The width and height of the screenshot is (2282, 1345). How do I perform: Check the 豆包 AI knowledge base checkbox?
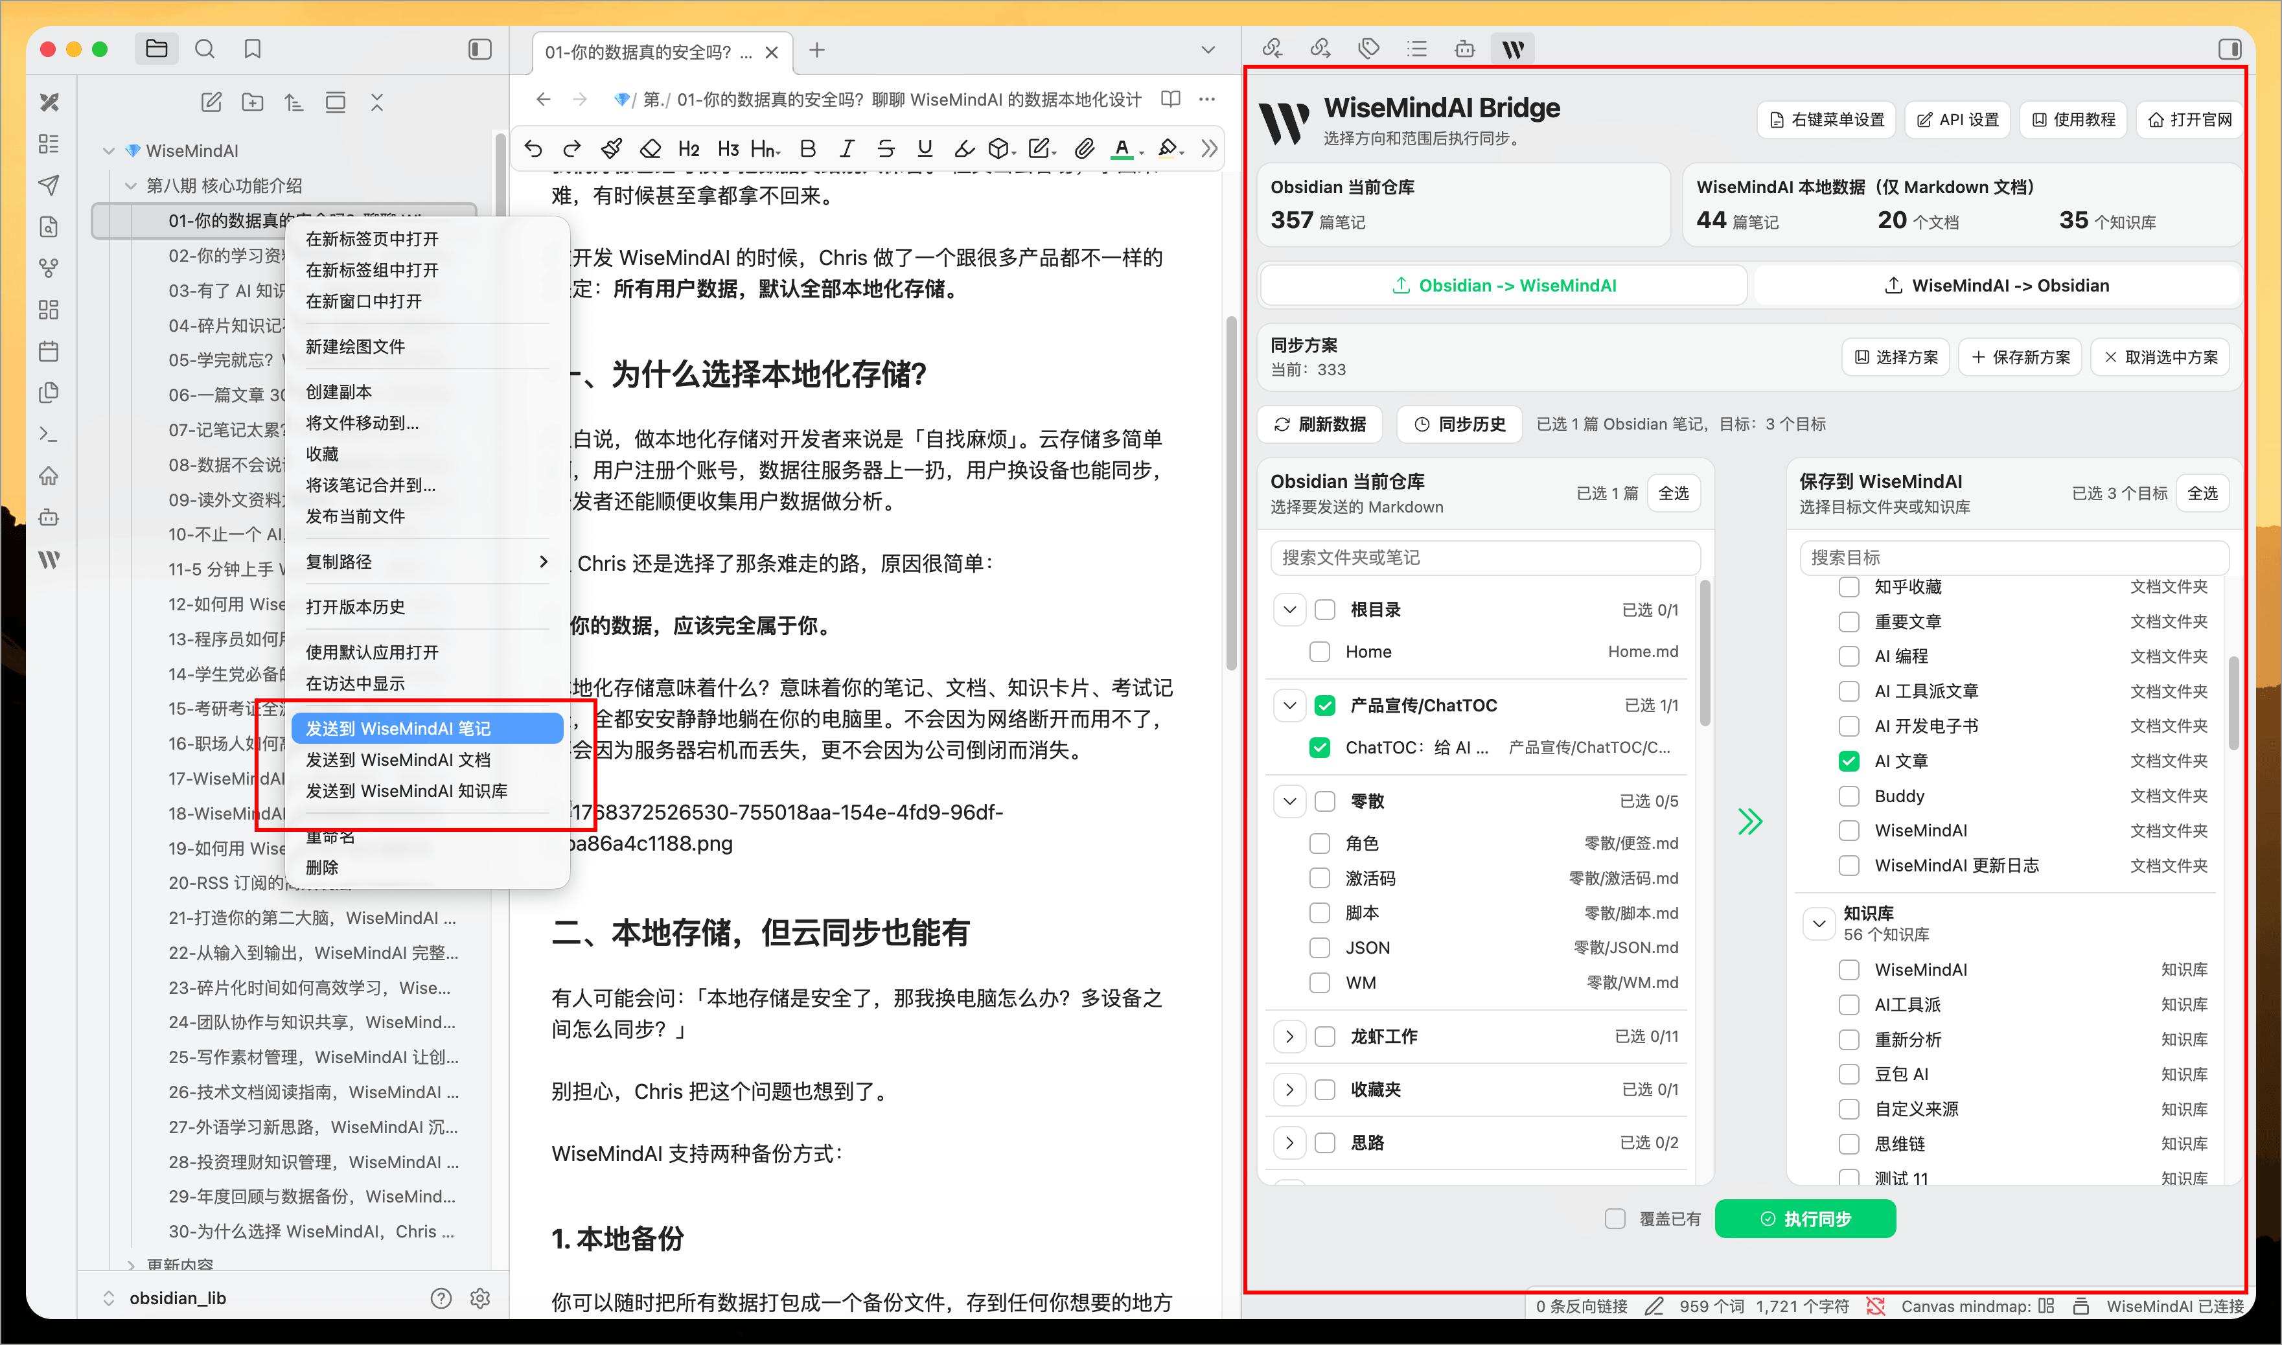tap(1849, 1075)
